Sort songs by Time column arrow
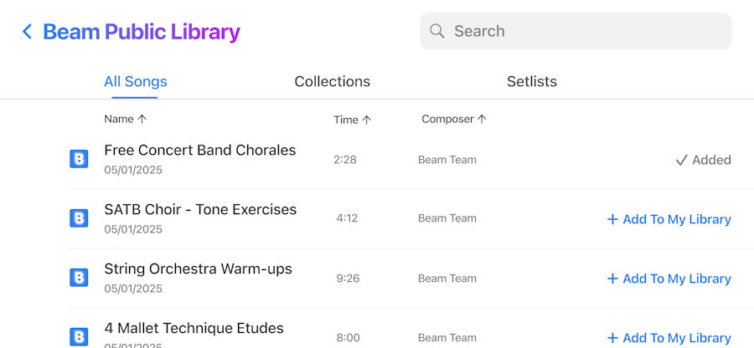This screenshot has height=348, width=754. (x=366, y=120)
